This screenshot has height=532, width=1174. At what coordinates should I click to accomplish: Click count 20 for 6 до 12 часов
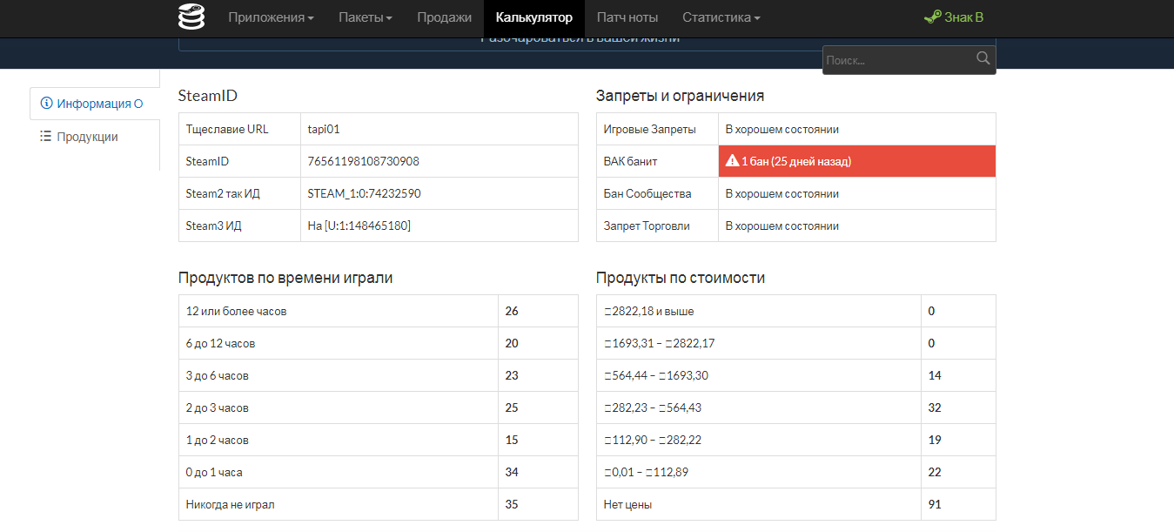[512, 343]
